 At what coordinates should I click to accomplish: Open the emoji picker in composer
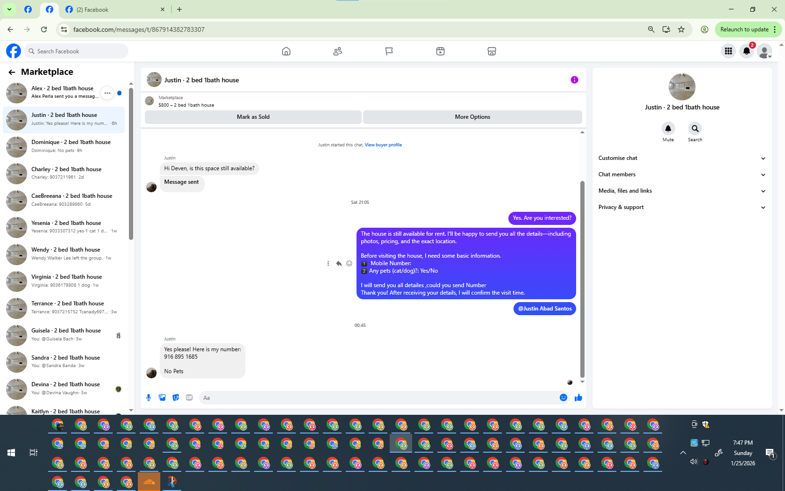[564, 397]
